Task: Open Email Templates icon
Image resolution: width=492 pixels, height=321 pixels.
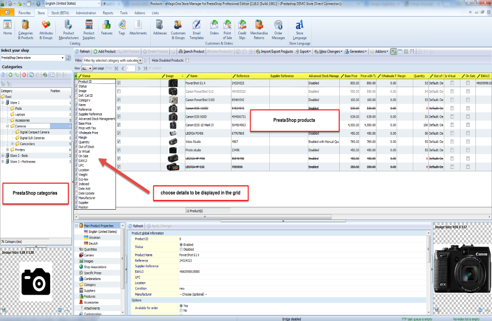Action: point(196,30)
